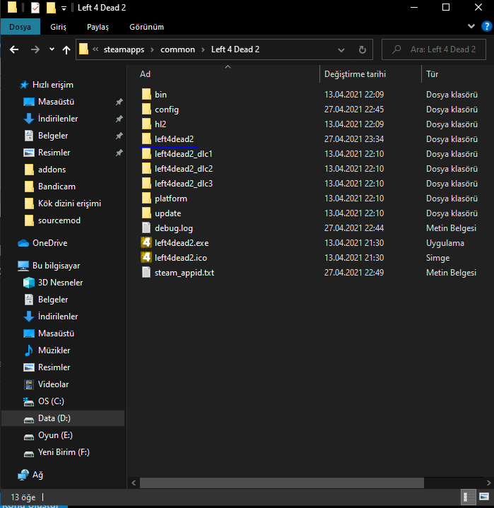Select the hl2 folder icon

pyautogui.click(x=146, y=124)
